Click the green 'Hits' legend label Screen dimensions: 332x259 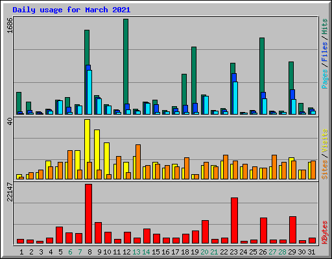(x=325, y=27)
